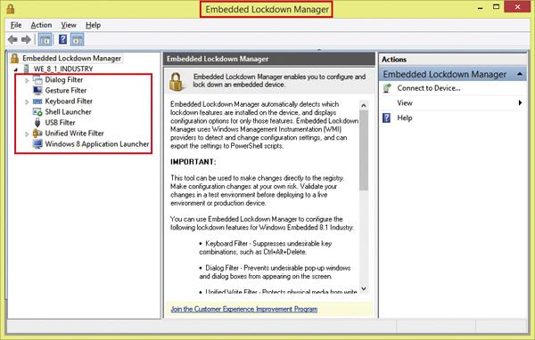Screen dimensions: 535x340
Task: Minimize the Embedded Lockdown Manager window
Action: pyautogui.click(x=480, y=7)
